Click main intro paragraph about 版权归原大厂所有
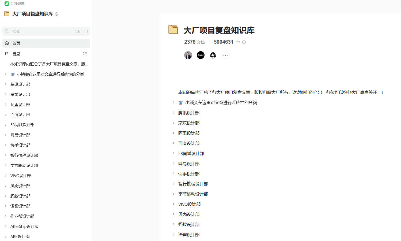Viewport: 401px width, 241px height. click(281, 92)
